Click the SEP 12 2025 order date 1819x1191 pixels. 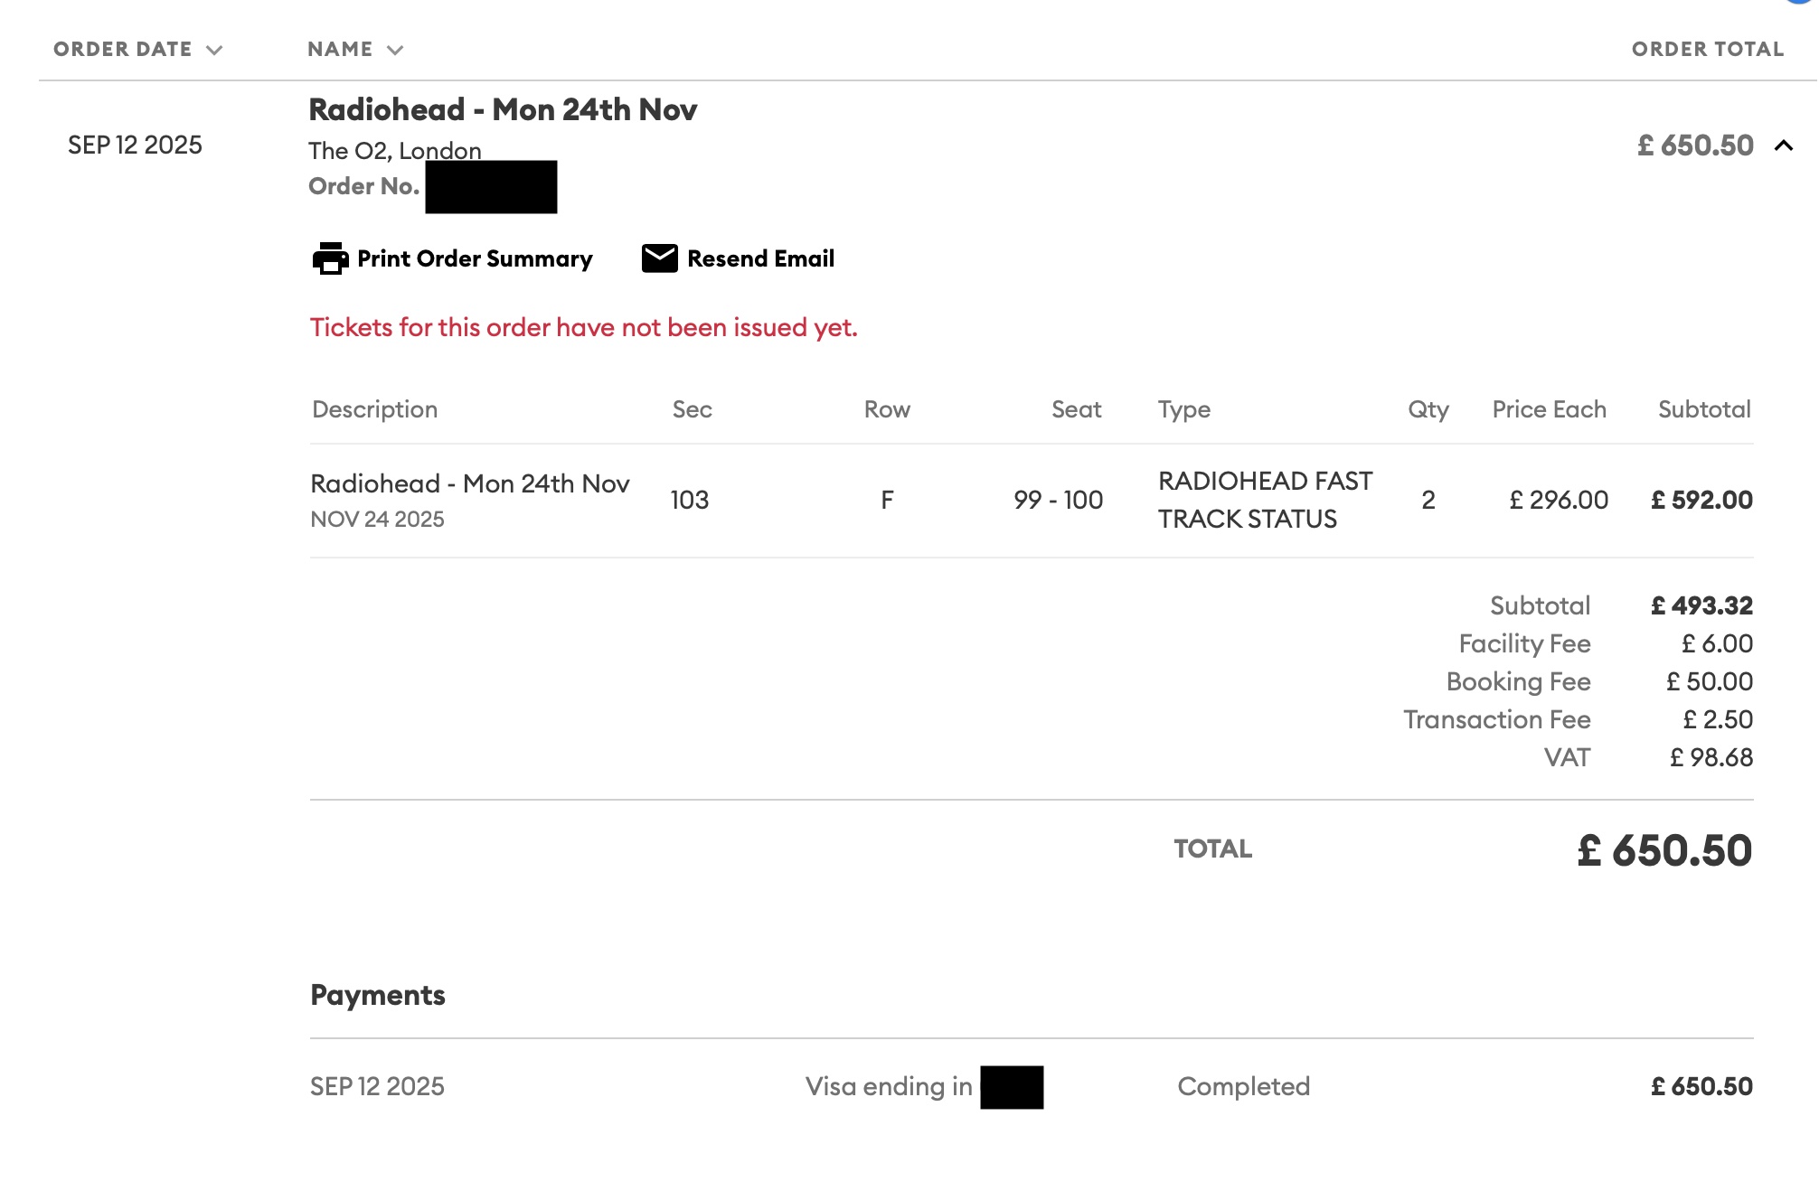coord(135,145)
